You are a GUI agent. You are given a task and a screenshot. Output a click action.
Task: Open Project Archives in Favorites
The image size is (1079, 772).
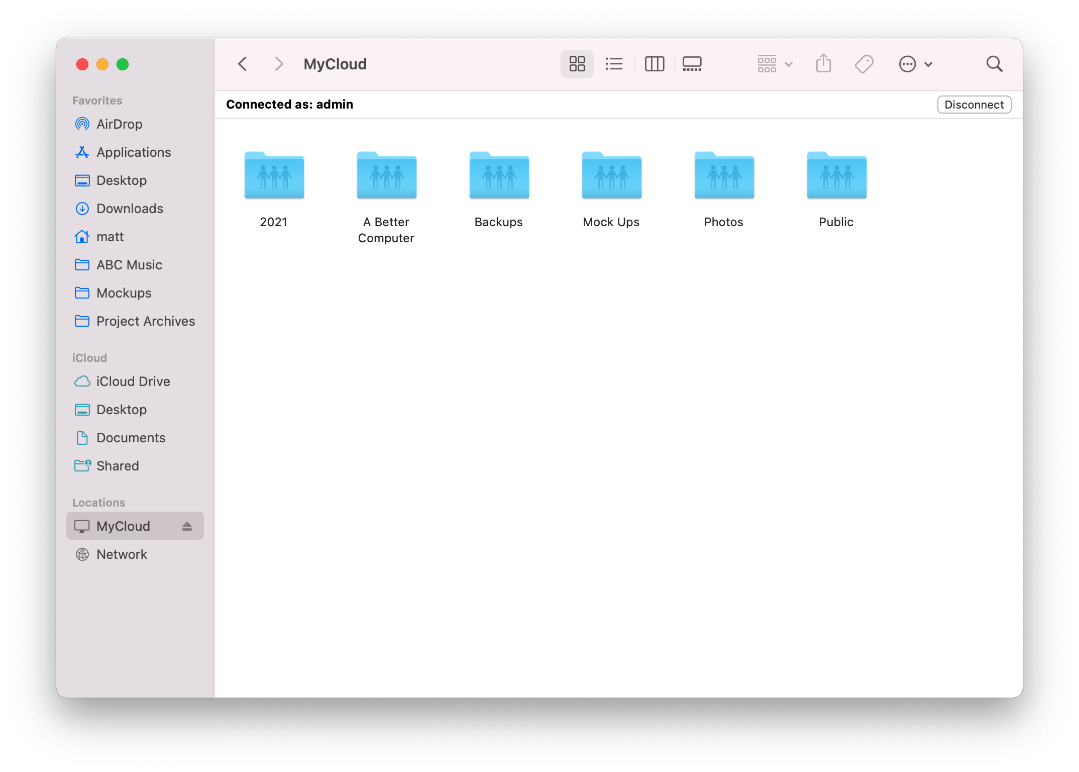145,321
